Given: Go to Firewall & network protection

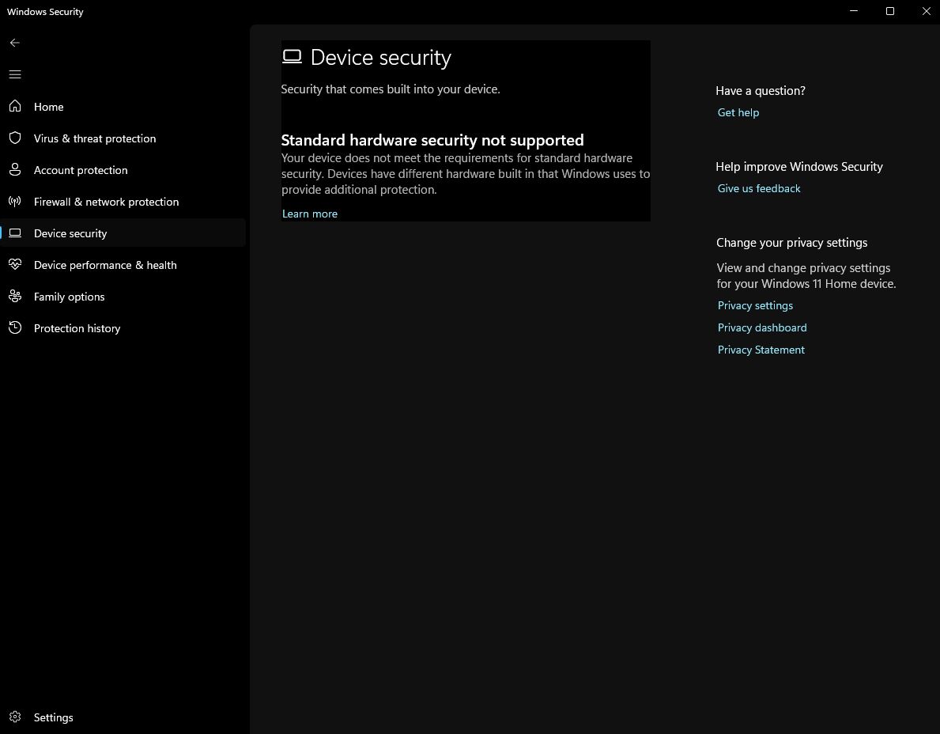Looking at the screenshot, I should pos(106,202).
